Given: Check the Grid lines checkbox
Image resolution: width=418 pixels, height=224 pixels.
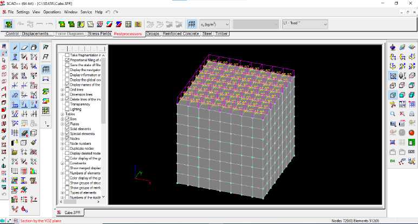Looking at the screenshot, I should pyautogui.click(x=67, y=89).
